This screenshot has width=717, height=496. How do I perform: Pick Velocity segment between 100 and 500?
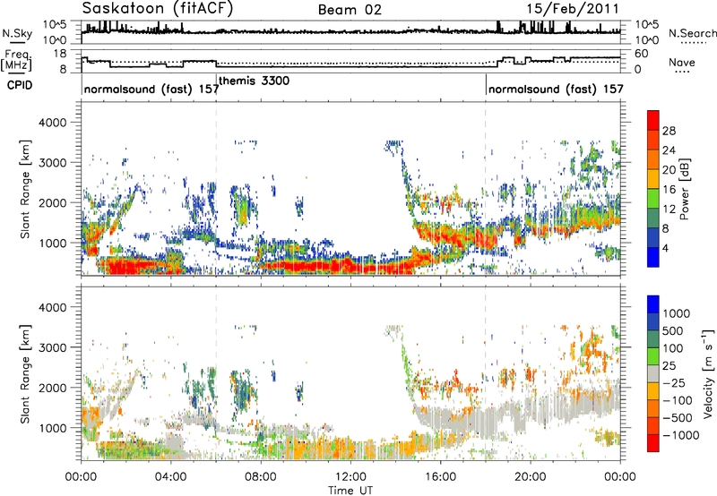pos(653,339)
